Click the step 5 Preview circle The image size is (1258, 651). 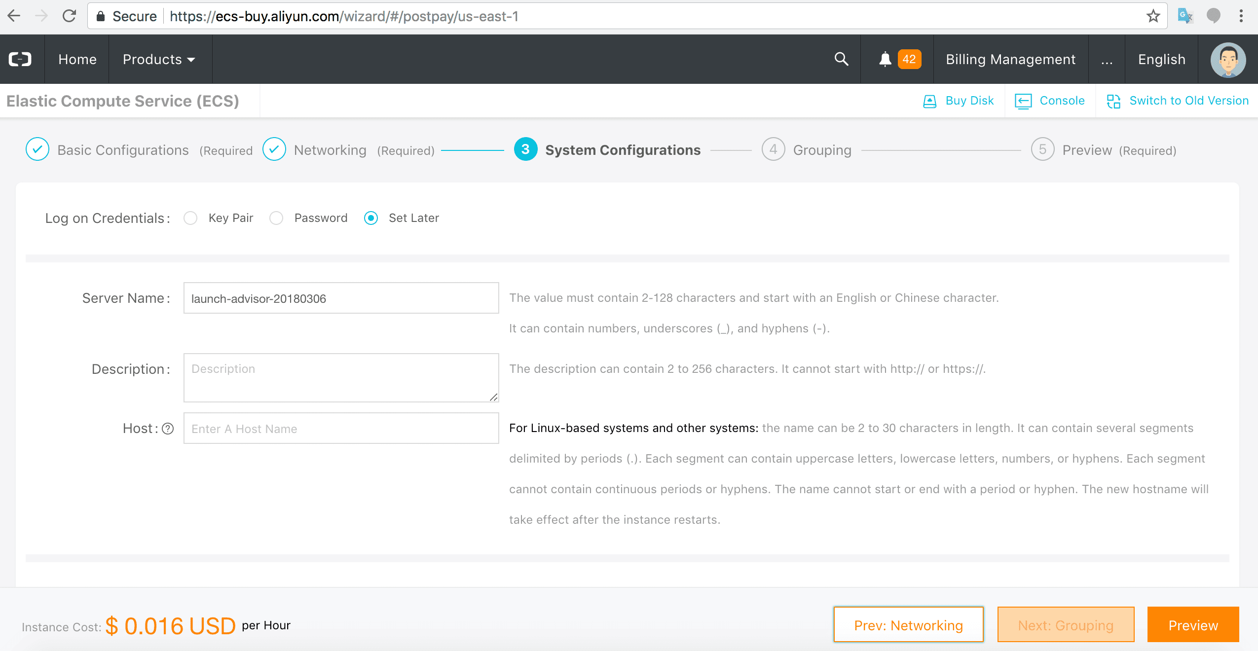coord(1042,149)
